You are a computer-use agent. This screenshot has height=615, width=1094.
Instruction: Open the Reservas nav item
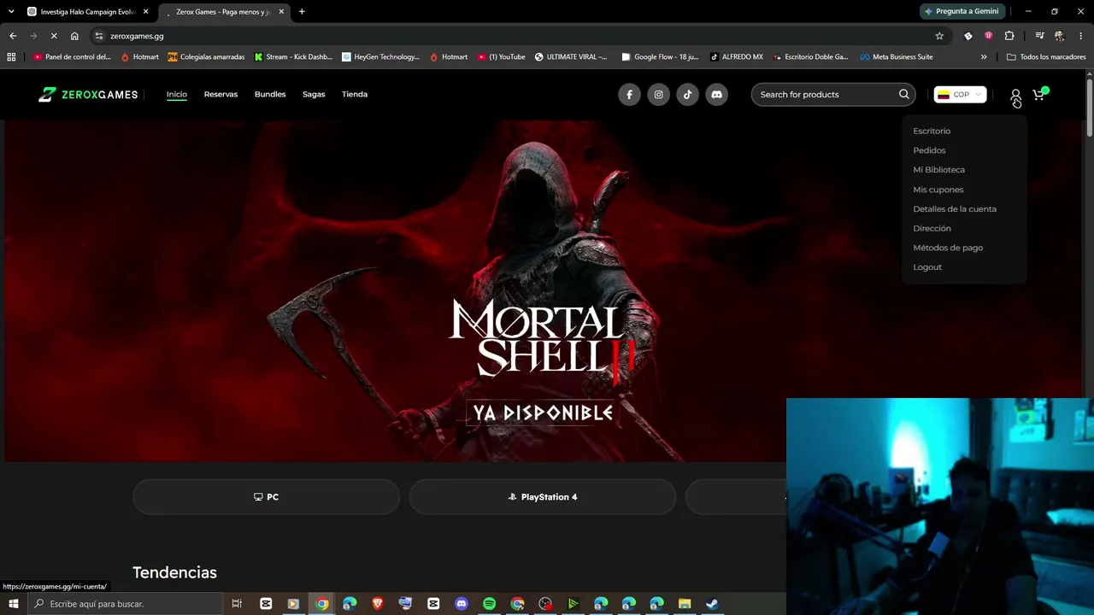tap(221, 94)
